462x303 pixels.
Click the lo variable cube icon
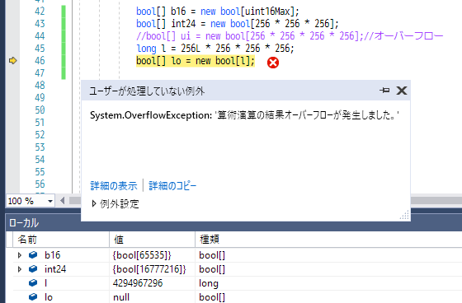(33, 296)
